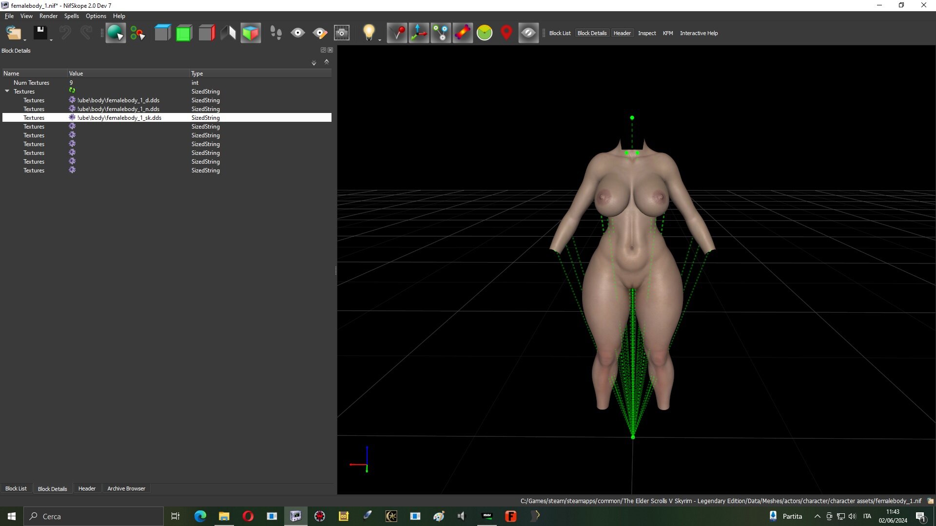Image resolution: width=936 pixels, height=526 pixels.
Task: Click the Inspect button
Action: [647, 33]
